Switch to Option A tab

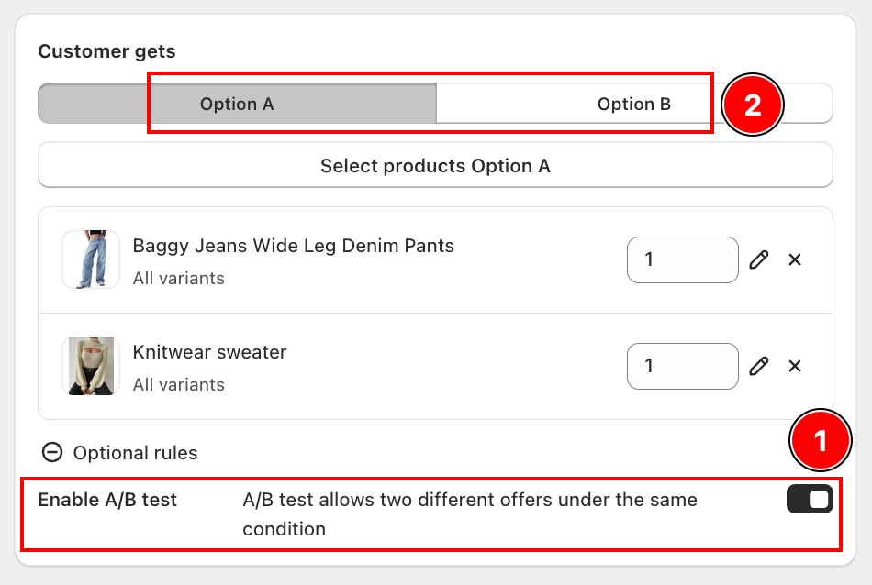[x=238, y=104]
